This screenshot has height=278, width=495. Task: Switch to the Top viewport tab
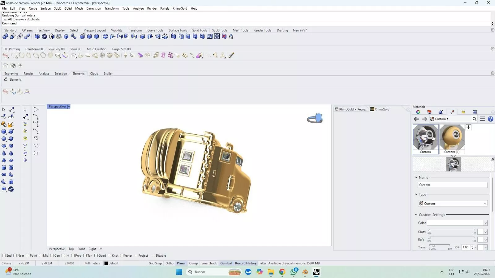(x=71, y=249)
